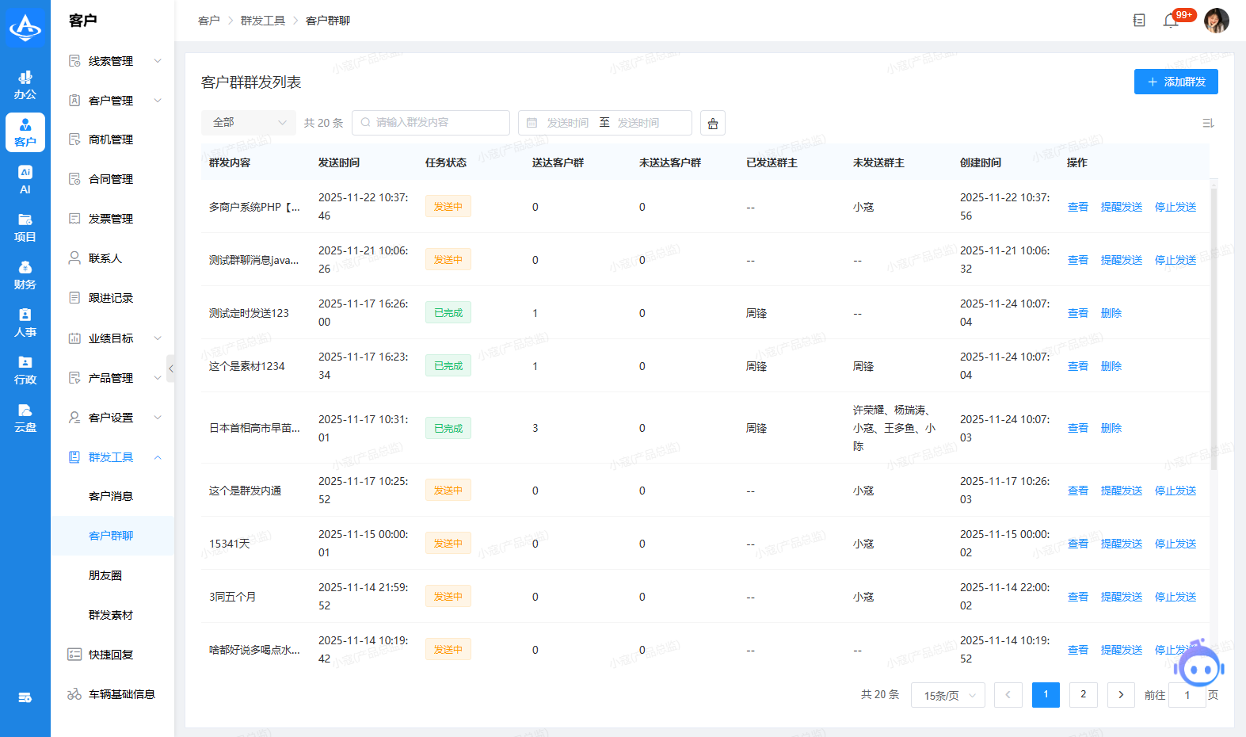The image size is (1246, 737).
Task: Click the export icon beside date filter
Action: coord(713,123)
